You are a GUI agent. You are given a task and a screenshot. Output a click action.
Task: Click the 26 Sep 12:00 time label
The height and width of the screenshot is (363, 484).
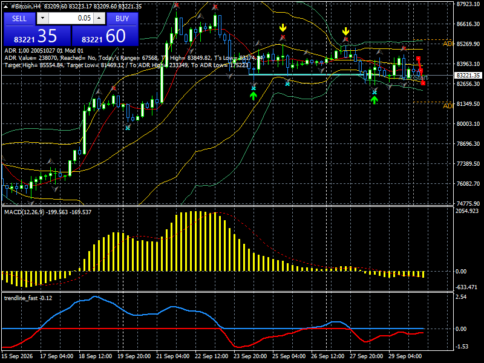327,356
